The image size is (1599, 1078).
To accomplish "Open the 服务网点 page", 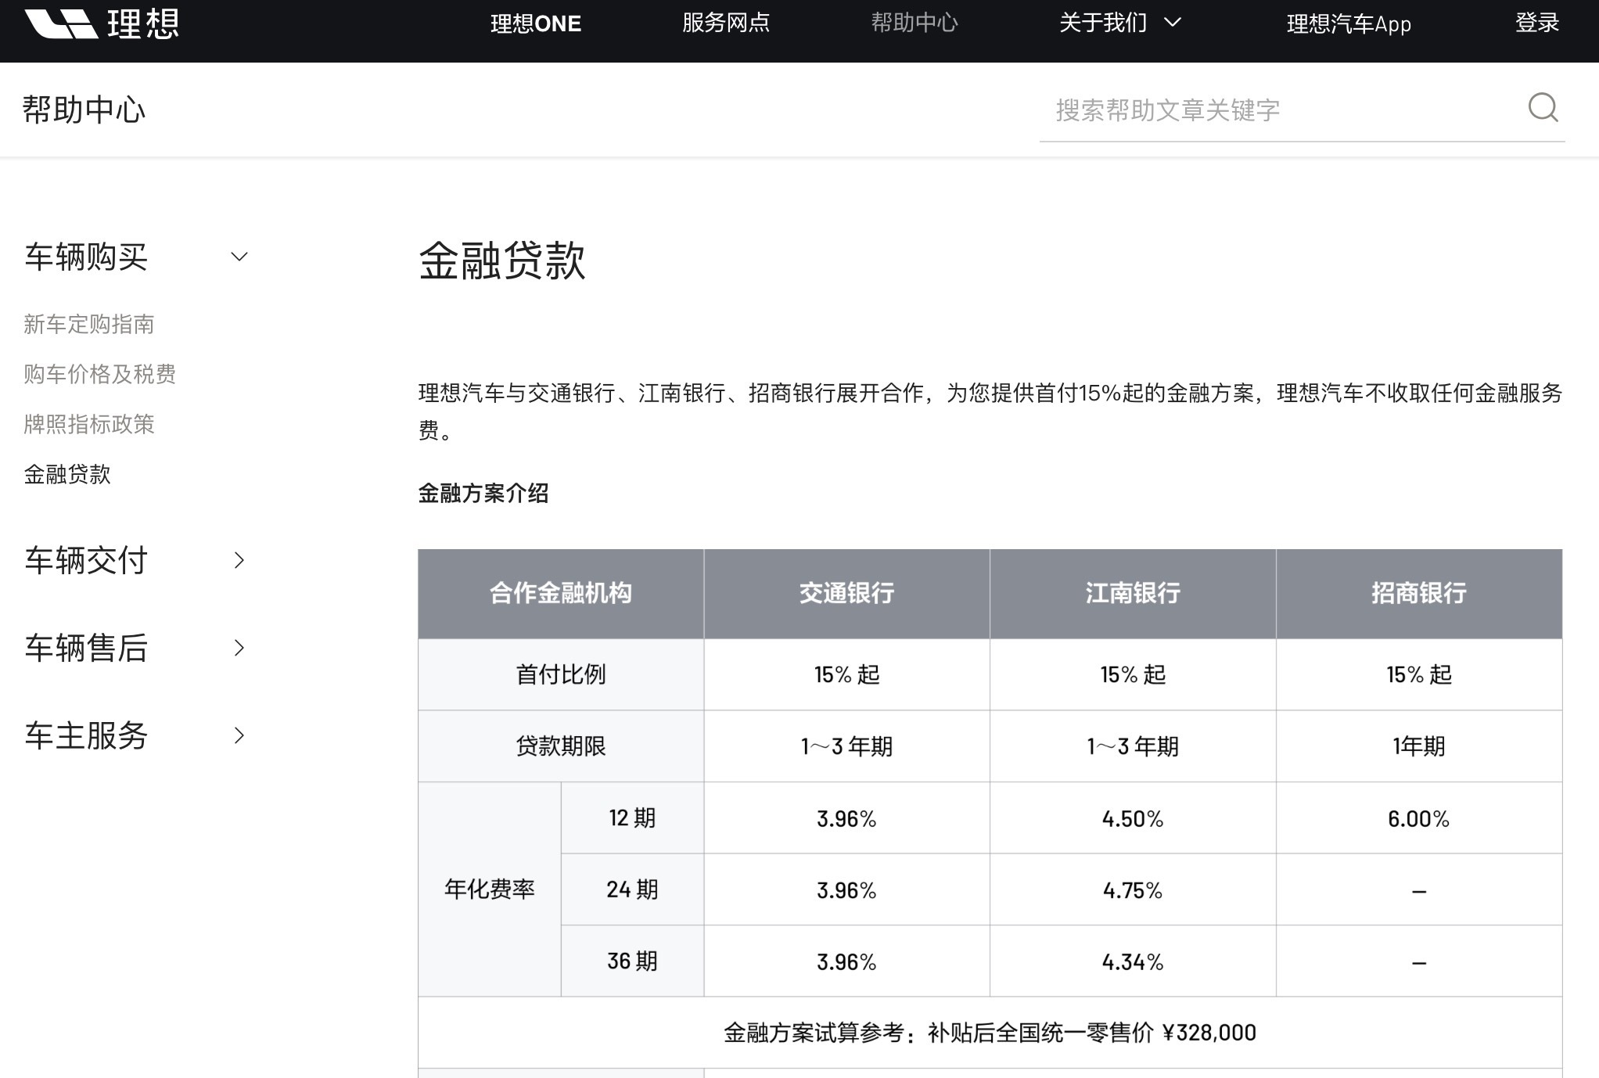I will click(x=724, y=23).
